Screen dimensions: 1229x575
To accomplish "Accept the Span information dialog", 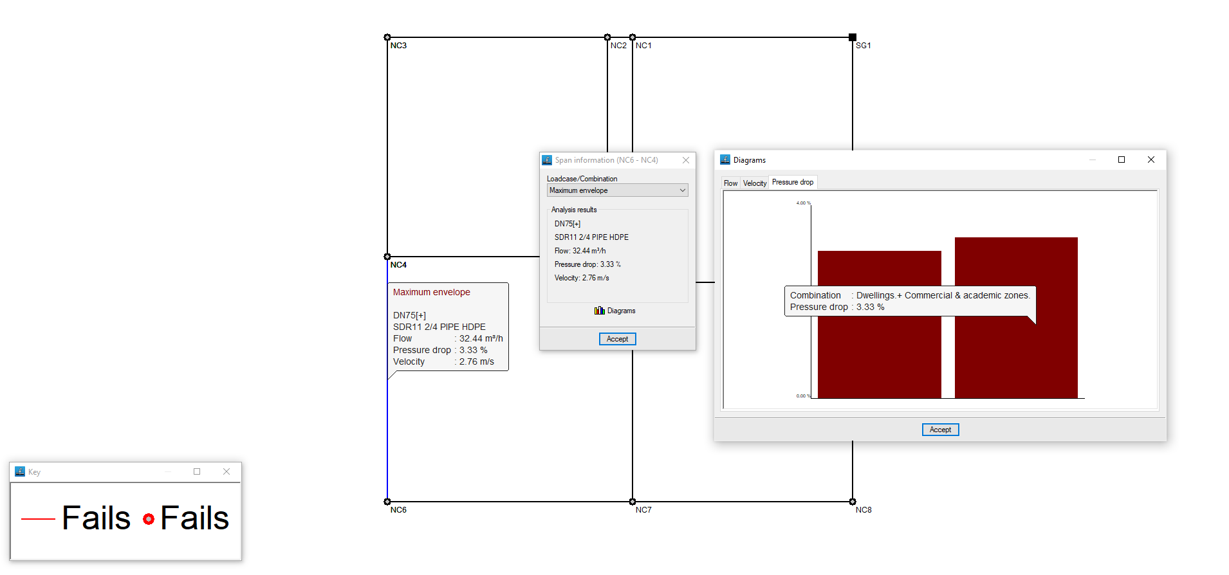I will 618,339.
